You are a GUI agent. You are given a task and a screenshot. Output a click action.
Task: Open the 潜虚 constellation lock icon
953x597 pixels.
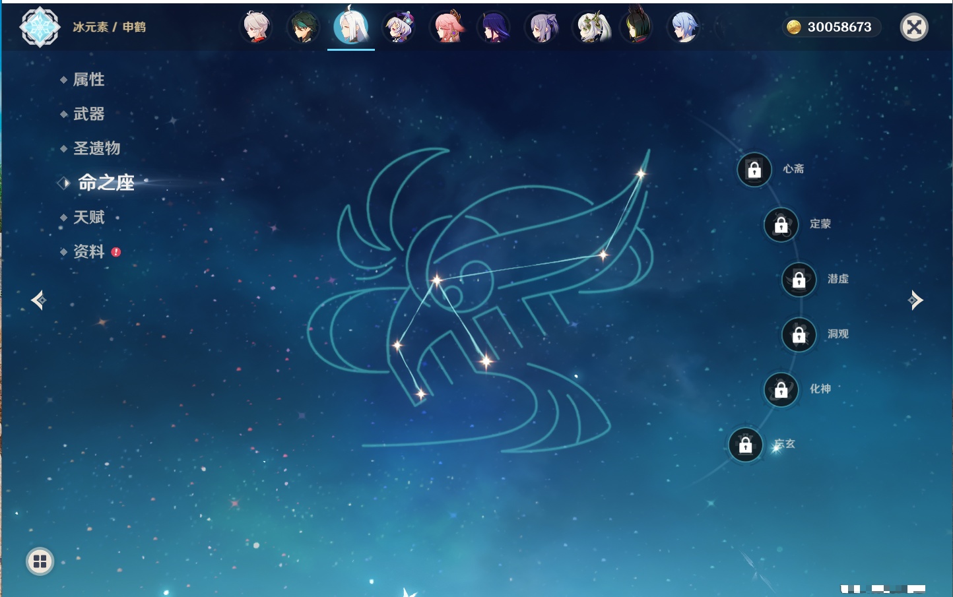click(799, 280)
